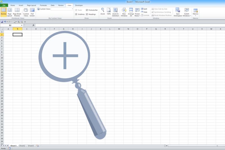The height and width of the screenshot is (150, 225).
Task: Save the workbook from quick access toolbar
Action: 2,22
